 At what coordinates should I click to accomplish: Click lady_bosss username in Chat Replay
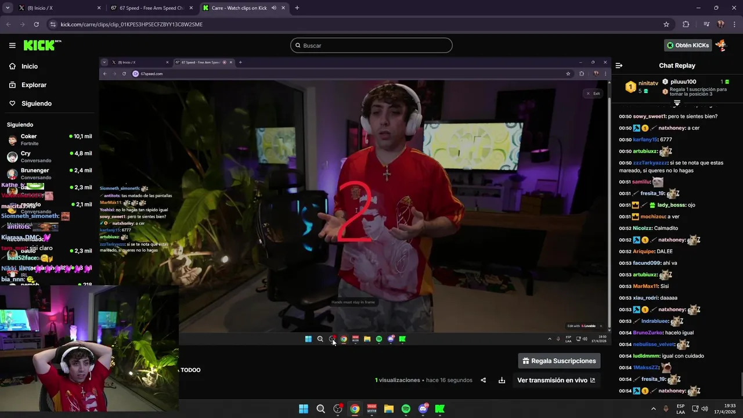[x=672, y=205]
